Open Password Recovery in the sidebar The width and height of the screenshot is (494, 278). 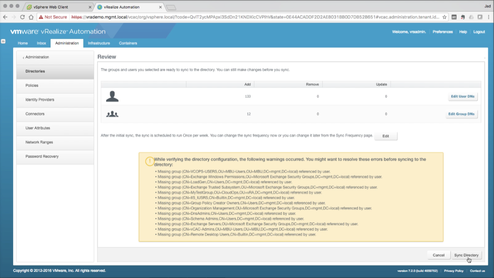point(55,156)
